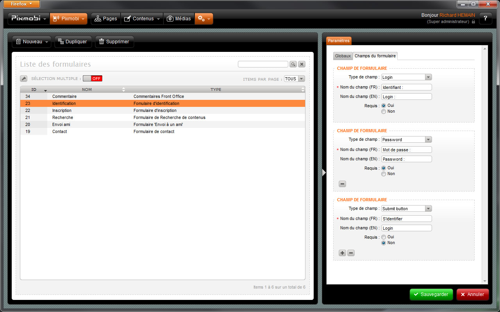Clear the search with the X icon
500x312 pixels.
pos(302,64)
